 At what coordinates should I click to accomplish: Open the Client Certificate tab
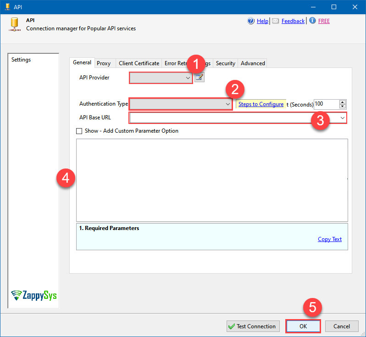click(139, 63)
